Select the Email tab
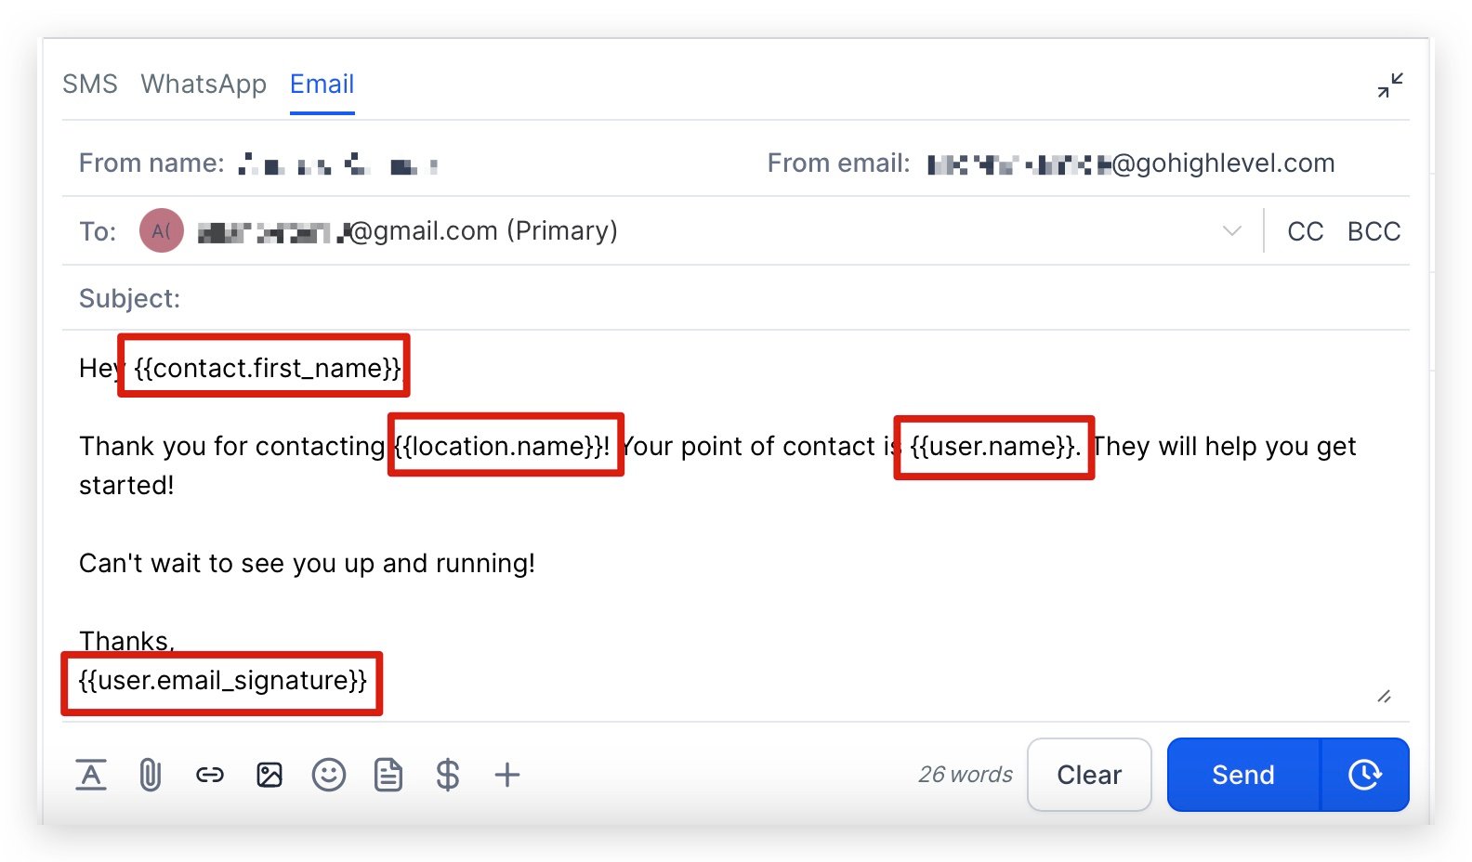This screenshot has width=1472, height=862. [322, 85]
